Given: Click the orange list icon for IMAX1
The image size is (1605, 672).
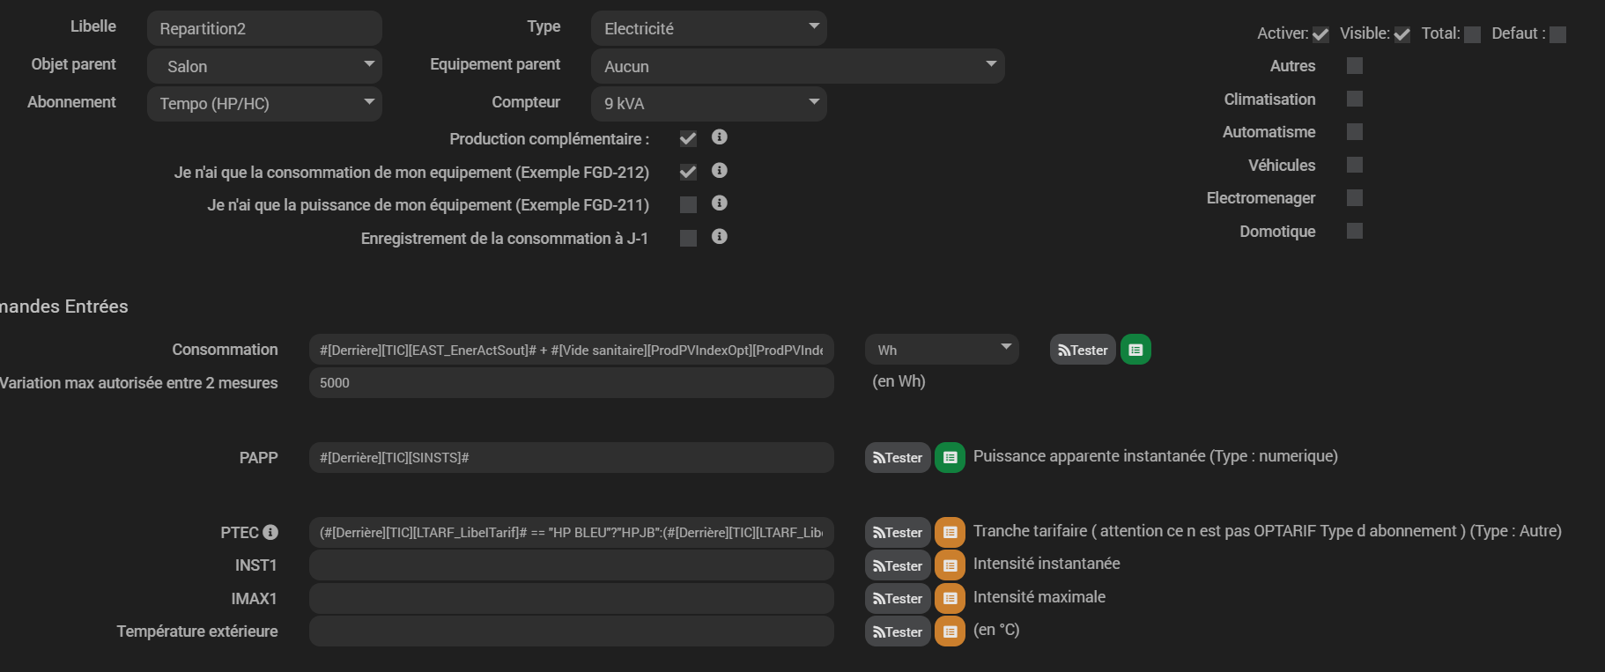Looking at the screenshot, I should (950, 598).
